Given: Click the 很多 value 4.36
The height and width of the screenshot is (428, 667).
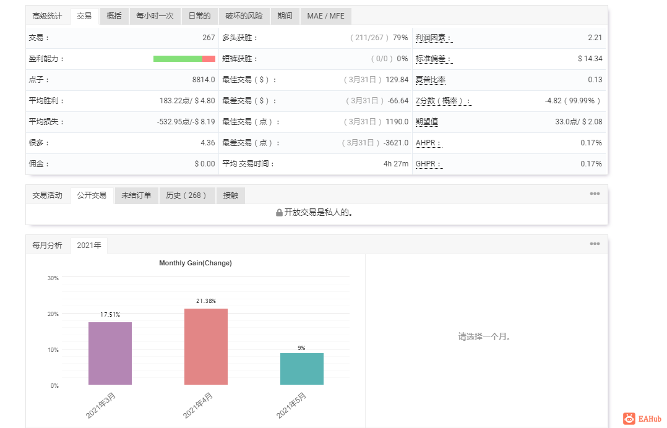Looking at the screenshot, I should [x=208, y=143].
